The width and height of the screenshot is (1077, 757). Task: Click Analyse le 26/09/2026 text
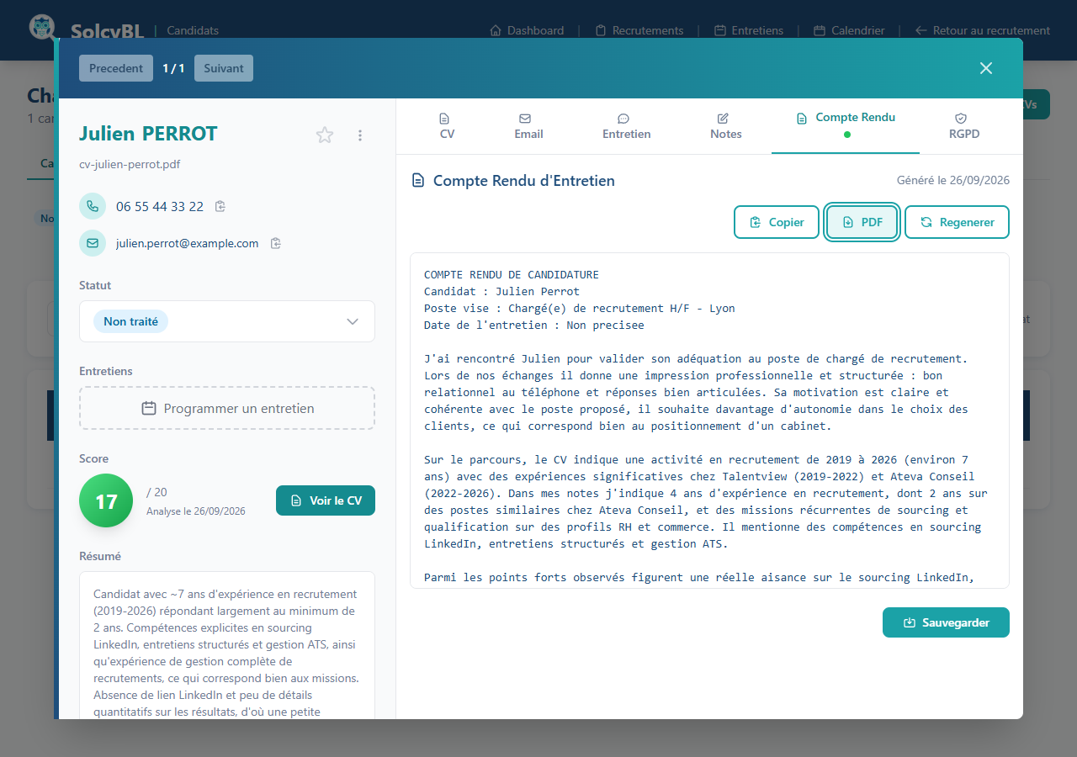point(196,511)
